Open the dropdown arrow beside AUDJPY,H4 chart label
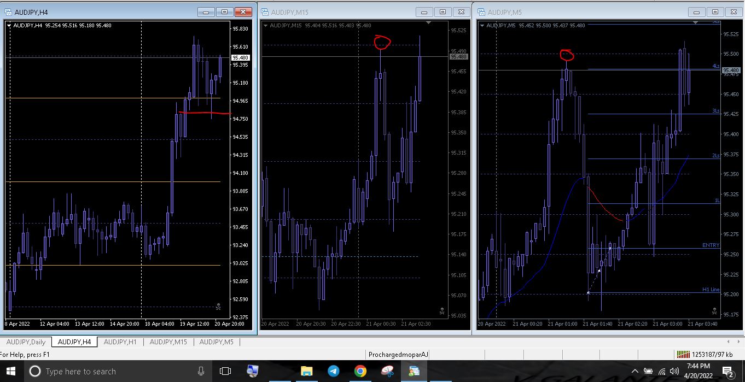The width and height of the screenshot is (745, 382). coord(9,25)
